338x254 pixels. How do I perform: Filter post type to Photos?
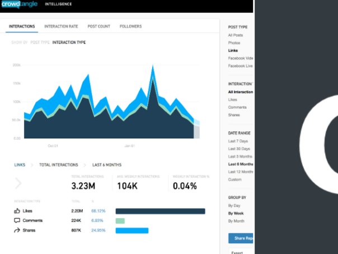pos(234,43)
